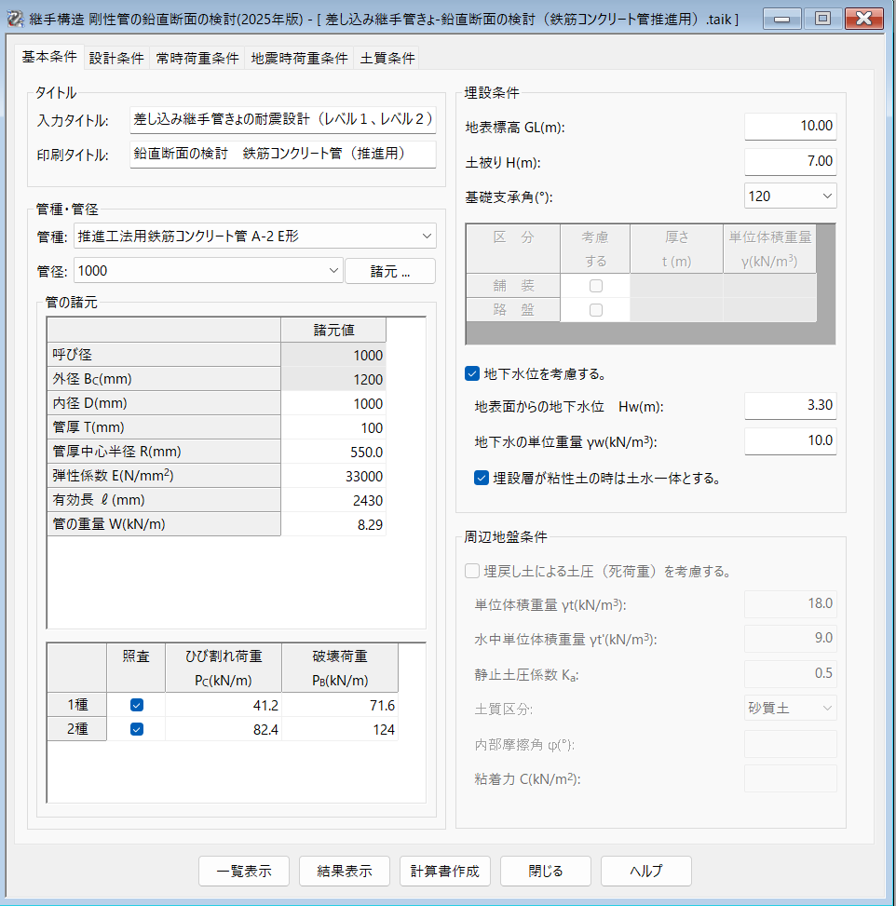Go to the 土質条件 tab
896x906 pixels.
coord(387,59)
